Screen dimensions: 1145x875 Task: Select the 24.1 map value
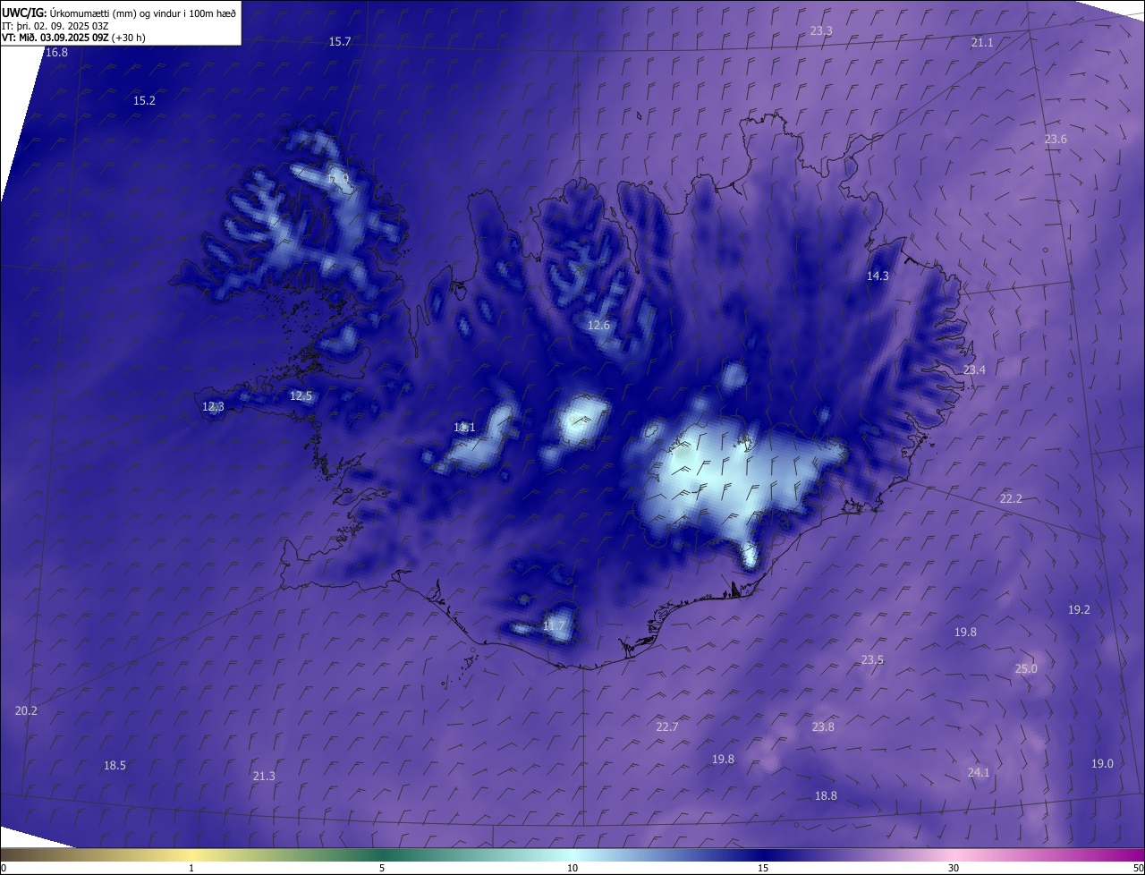coord(979,773)
